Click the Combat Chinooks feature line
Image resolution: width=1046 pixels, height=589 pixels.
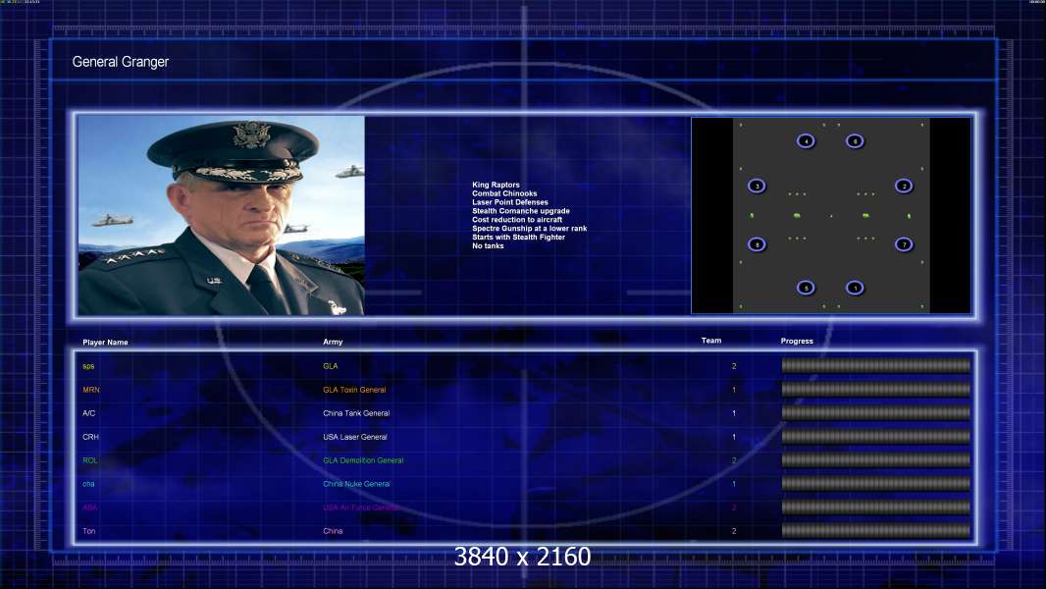(x=504, y=193)
